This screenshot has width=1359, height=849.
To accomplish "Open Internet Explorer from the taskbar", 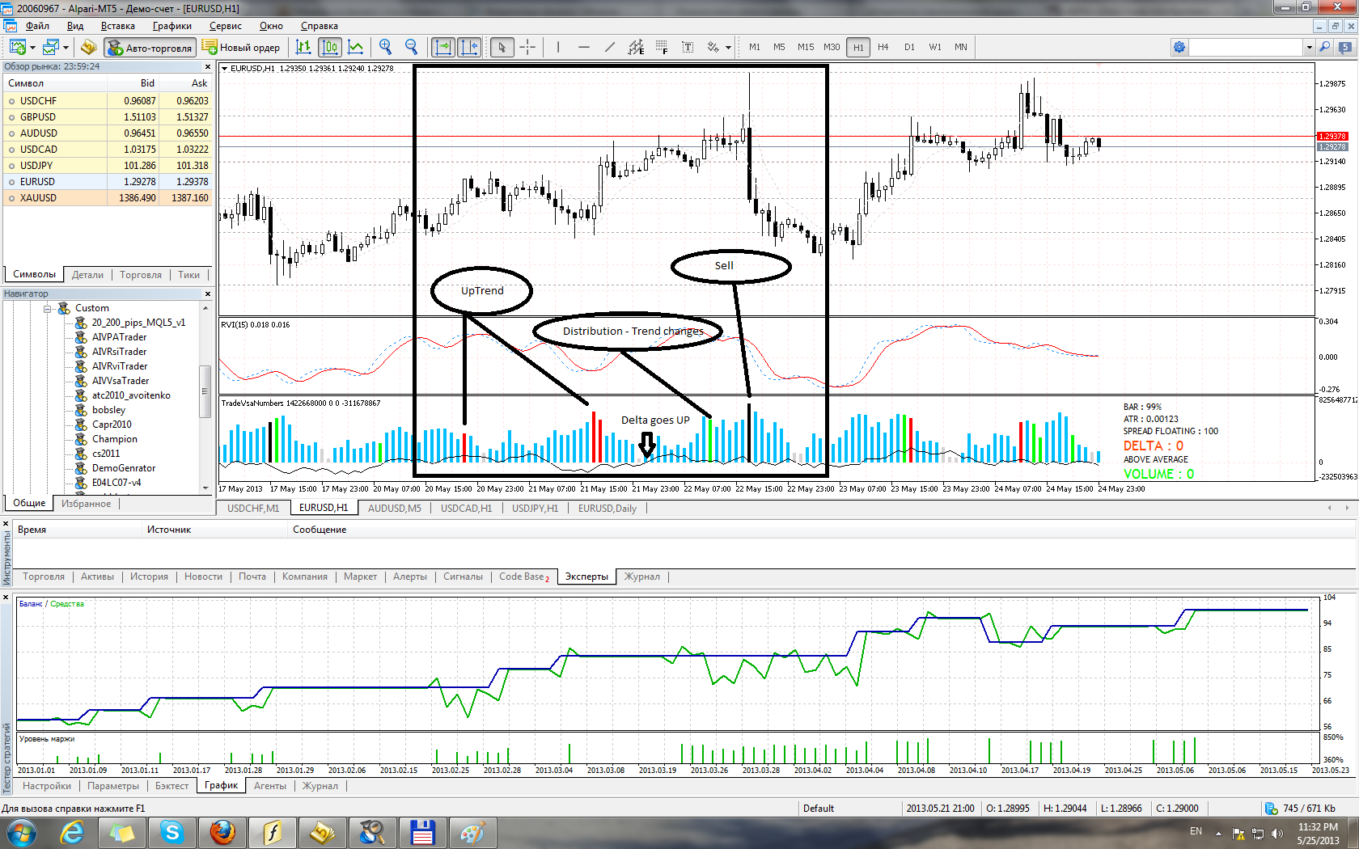I will point(73,832).
